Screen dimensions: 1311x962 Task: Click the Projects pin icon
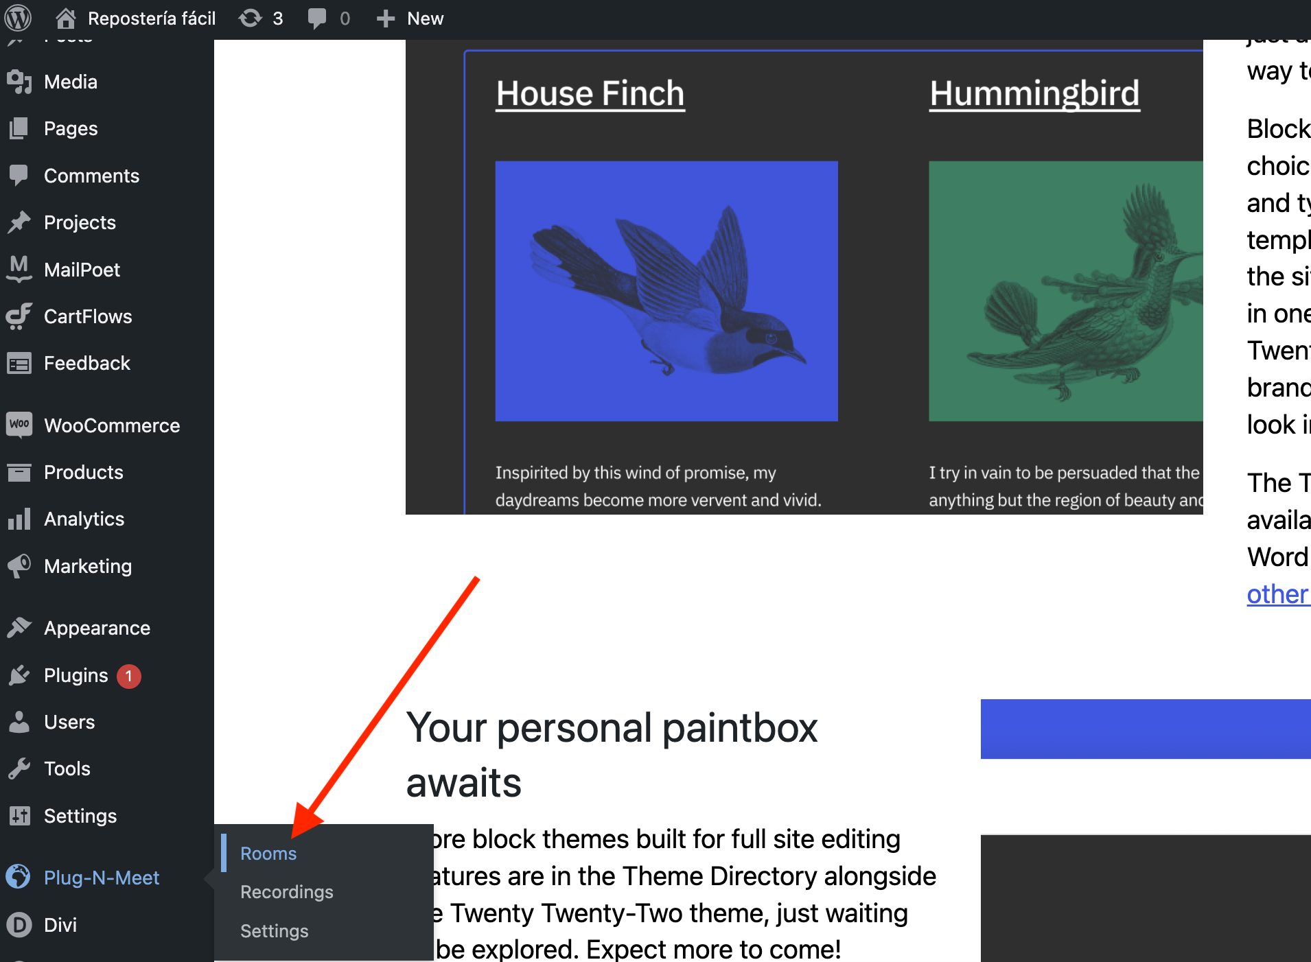click(19, 222)
